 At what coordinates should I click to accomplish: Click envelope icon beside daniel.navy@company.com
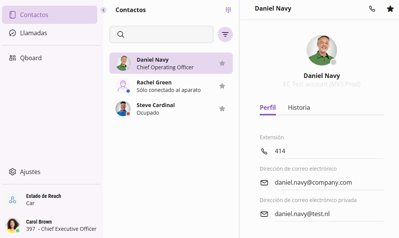(264, 183)
